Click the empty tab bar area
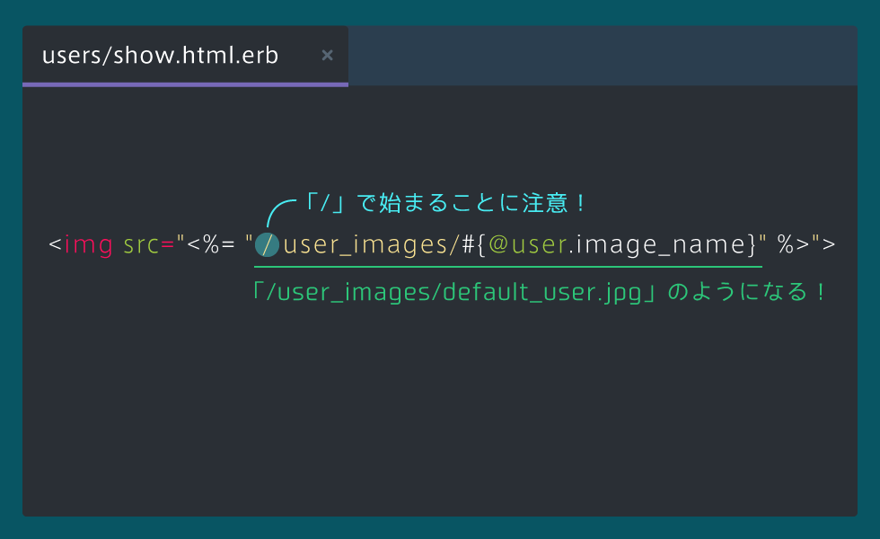Screen dimensions: 880x539 pos(603,55)
